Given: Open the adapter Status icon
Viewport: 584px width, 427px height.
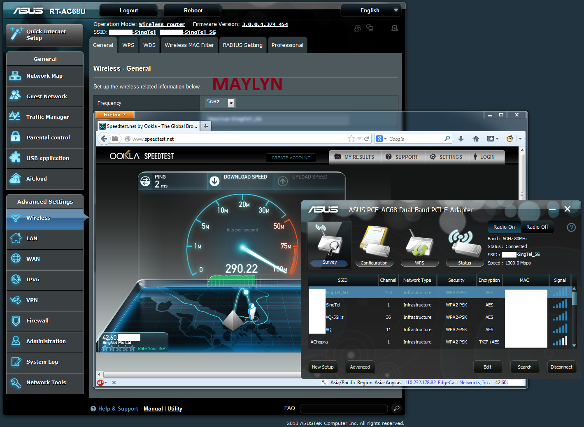Looking at the screenshot, I should 464,244.
